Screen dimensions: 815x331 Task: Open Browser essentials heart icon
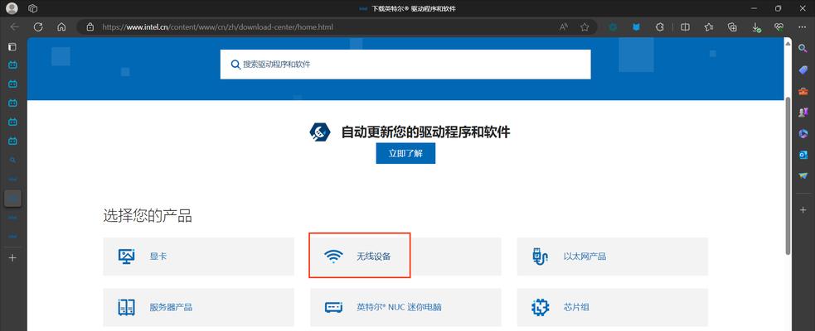779,27
